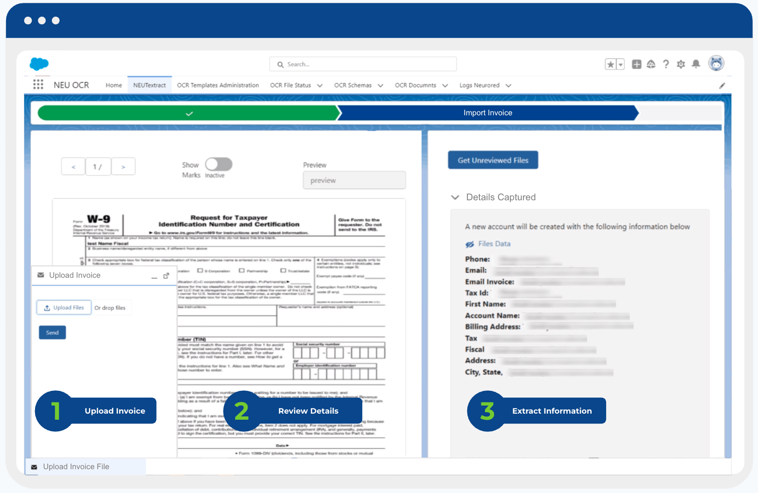Open the Favorites list dropdown arrow

click(621, 64)
